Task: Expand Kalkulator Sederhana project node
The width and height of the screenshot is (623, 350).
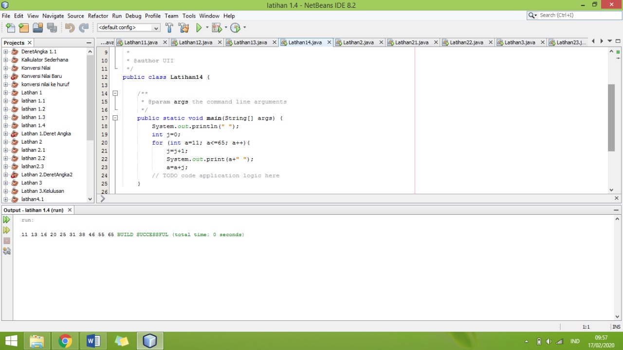Action: pos(5,60)
